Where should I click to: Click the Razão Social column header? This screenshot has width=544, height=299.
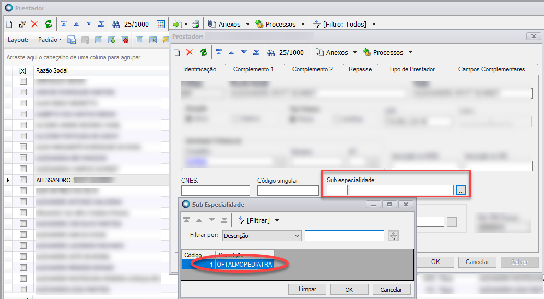tap(101, 70)
